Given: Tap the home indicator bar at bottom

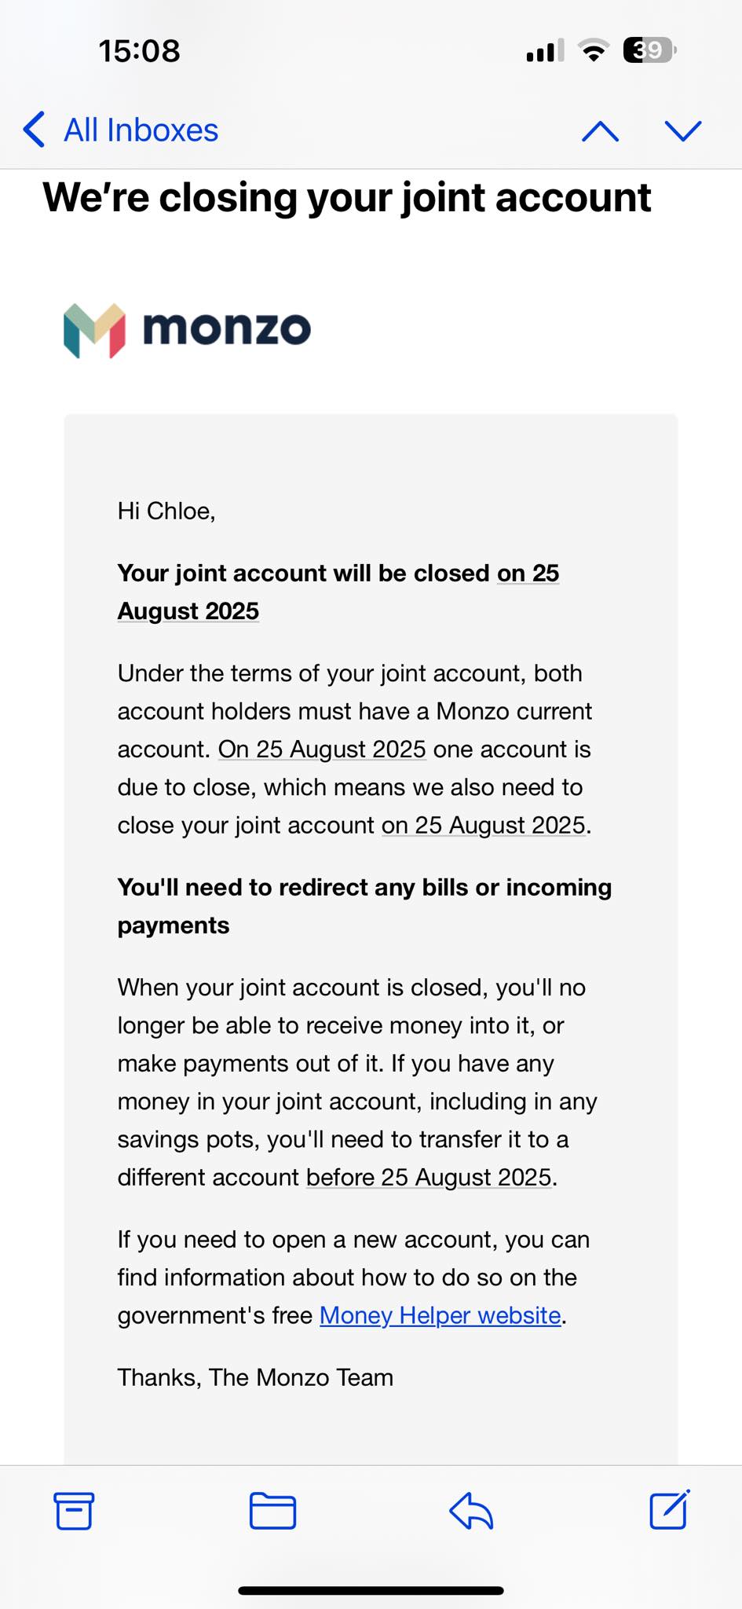Looking at the screenshot, I should (371, 1591).
